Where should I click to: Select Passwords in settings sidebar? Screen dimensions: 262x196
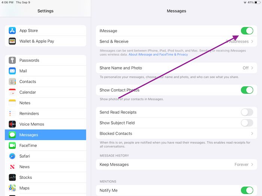pyautogui.click(x=45, y=60)
